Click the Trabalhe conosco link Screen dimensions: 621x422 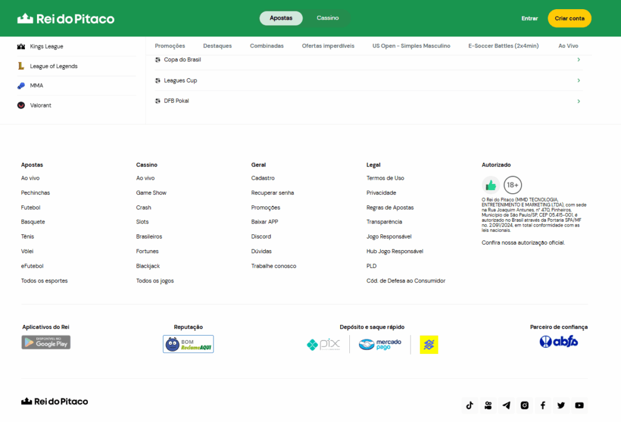point(274,266)
